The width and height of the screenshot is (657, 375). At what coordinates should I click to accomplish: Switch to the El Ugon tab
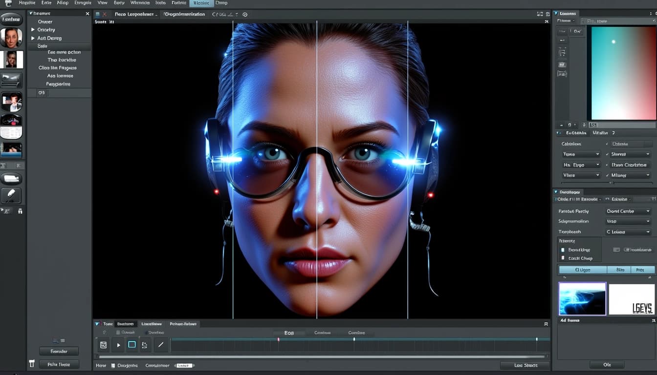coord(582,270)
